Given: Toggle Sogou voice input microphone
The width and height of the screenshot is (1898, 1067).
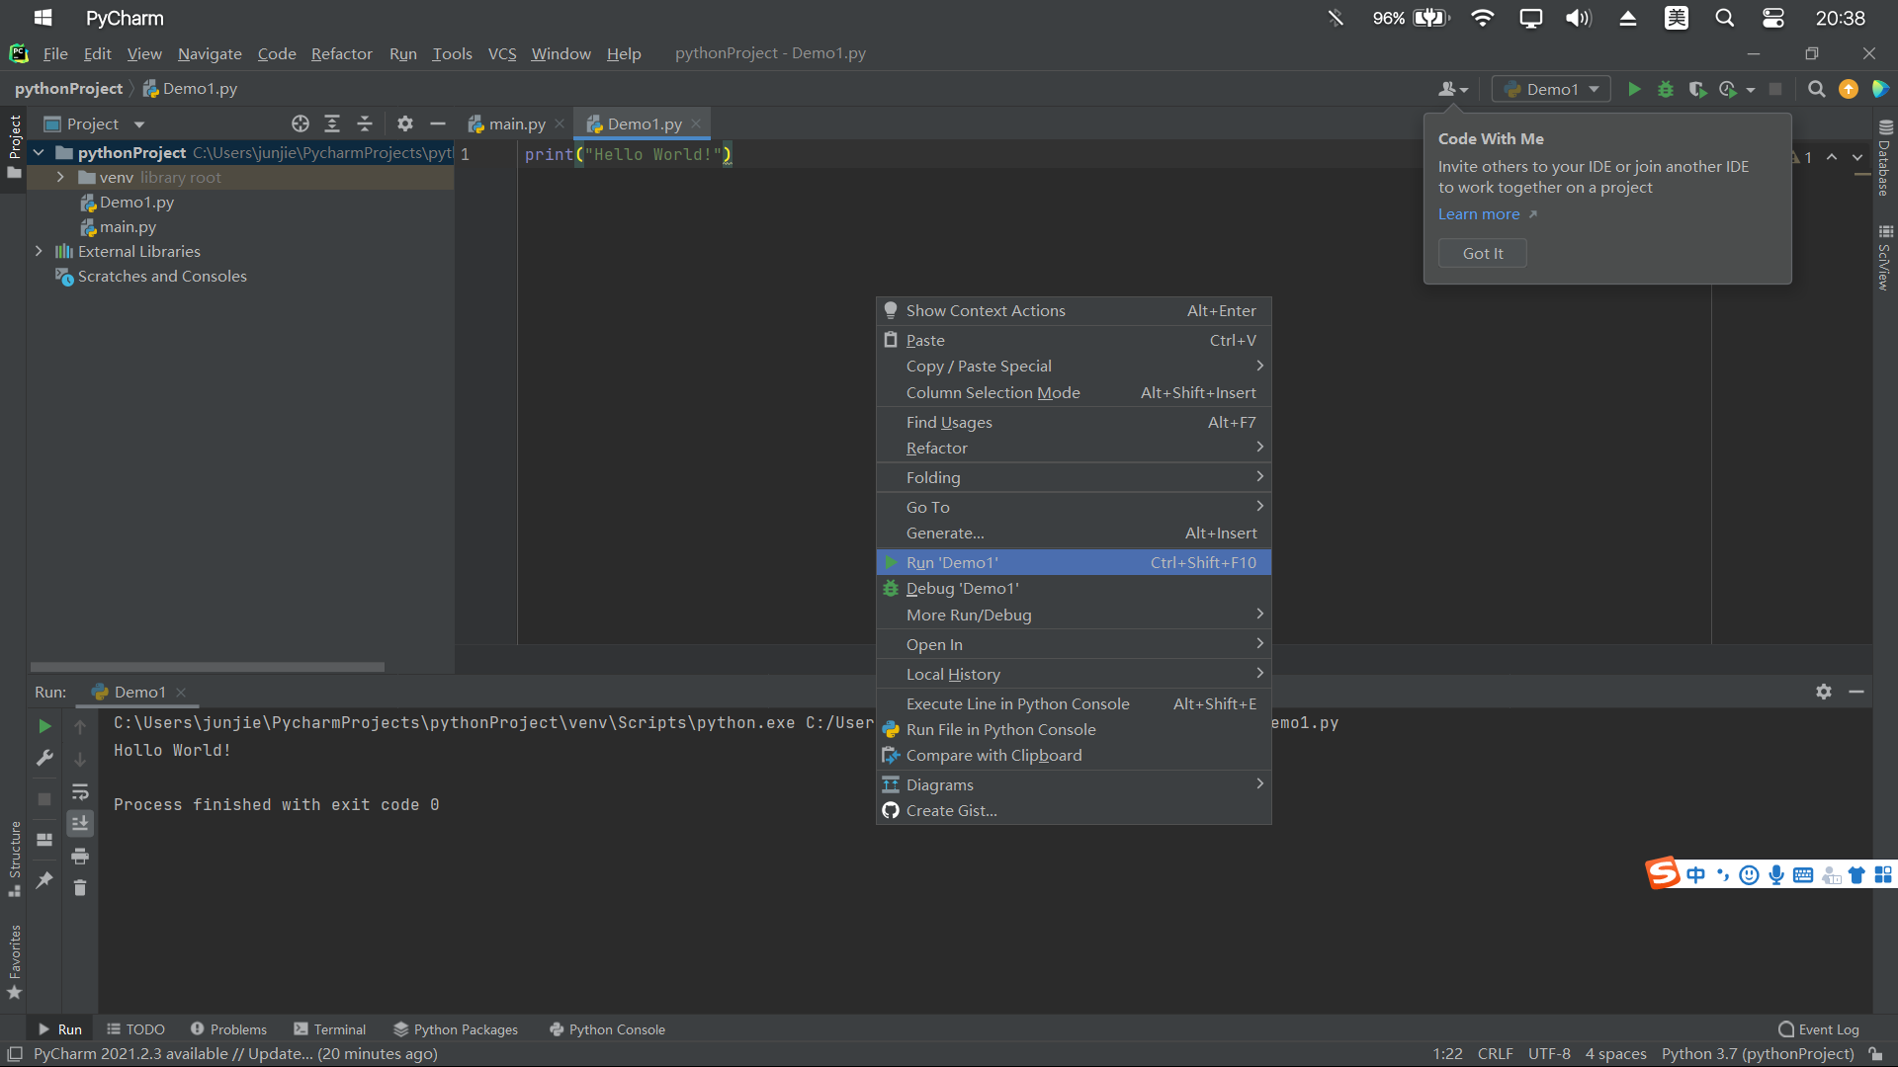Looking at the screenshot, I should coord(1776,875).
